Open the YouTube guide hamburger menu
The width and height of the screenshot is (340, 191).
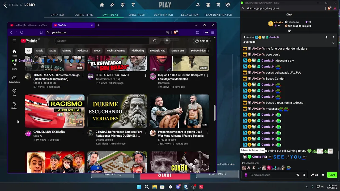[14, 41]
